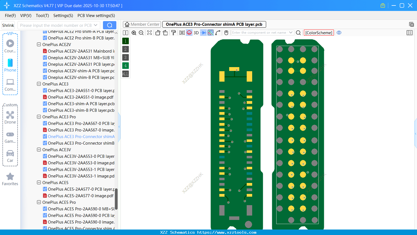Toggle PCB layer 4
The width and height of the screenshot is (417, 235).
point(125,66)
